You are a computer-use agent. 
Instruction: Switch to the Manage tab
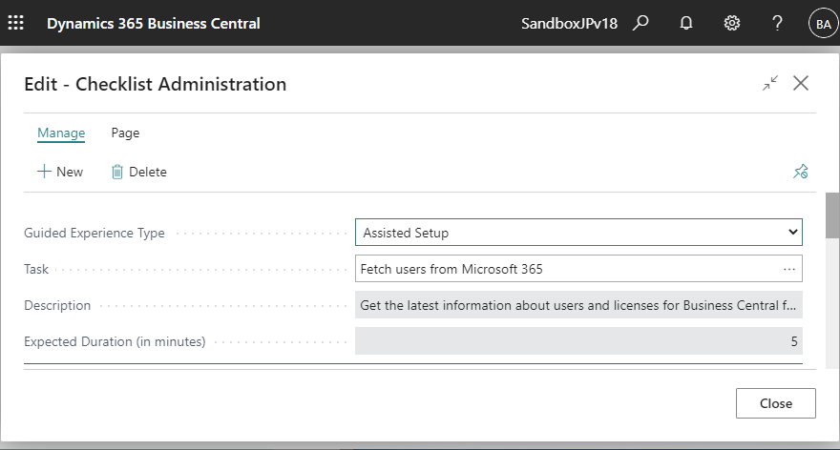pos(61,133)
